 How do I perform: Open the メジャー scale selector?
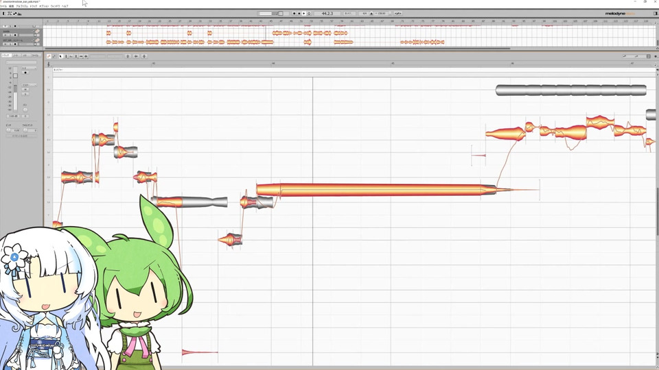pos(59,70)
